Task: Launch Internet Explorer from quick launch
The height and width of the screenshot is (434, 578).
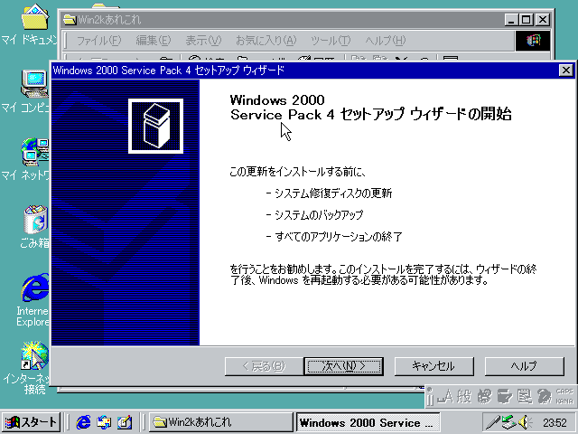Action: click(83, 422)
